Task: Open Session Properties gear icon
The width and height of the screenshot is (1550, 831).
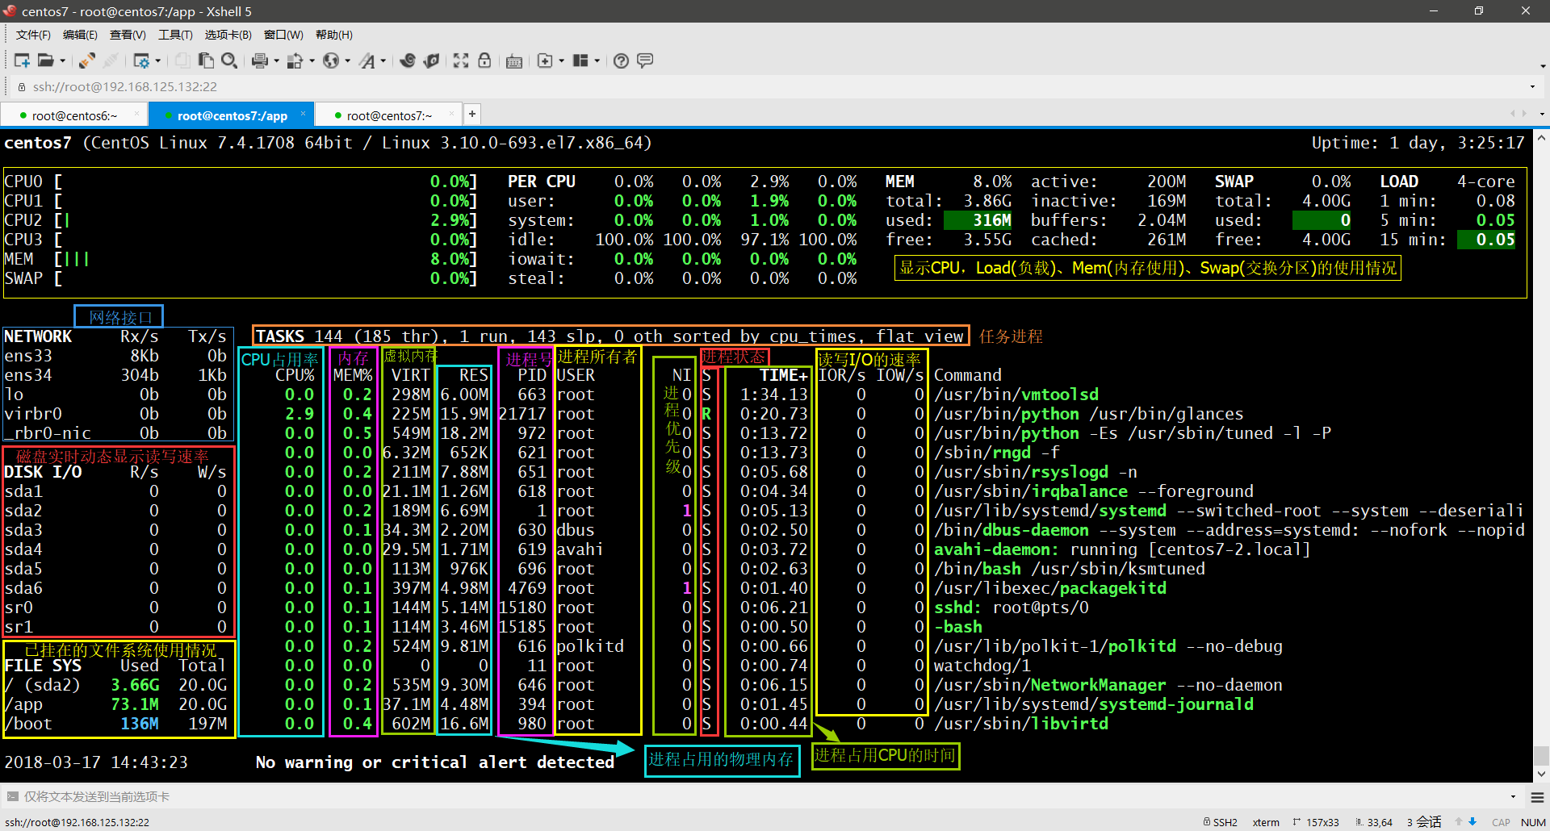Action: pos(141,61)
